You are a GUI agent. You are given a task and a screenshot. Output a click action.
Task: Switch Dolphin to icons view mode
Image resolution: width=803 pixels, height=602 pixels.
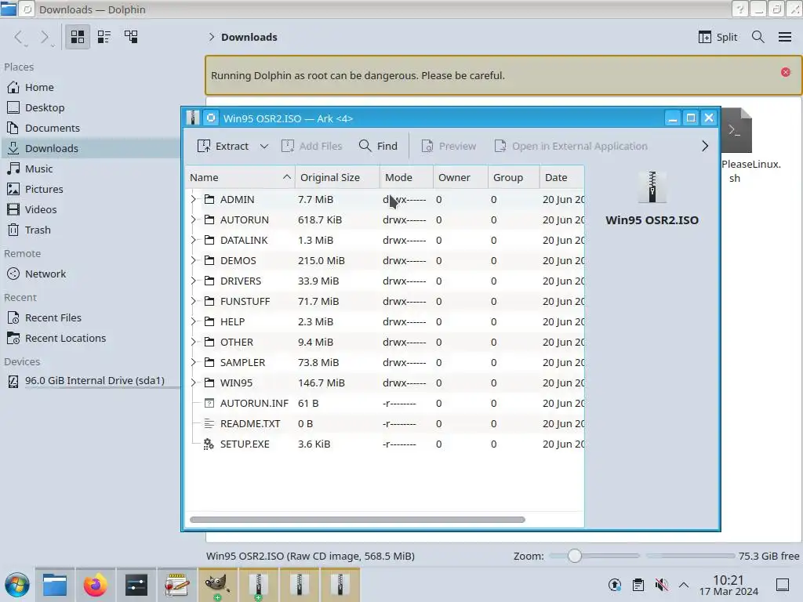pos(78,37)
